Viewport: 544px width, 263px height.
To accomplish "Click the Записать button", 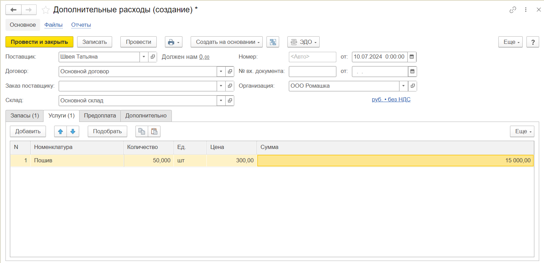I will pyautogui.click(x=95, y=42).
